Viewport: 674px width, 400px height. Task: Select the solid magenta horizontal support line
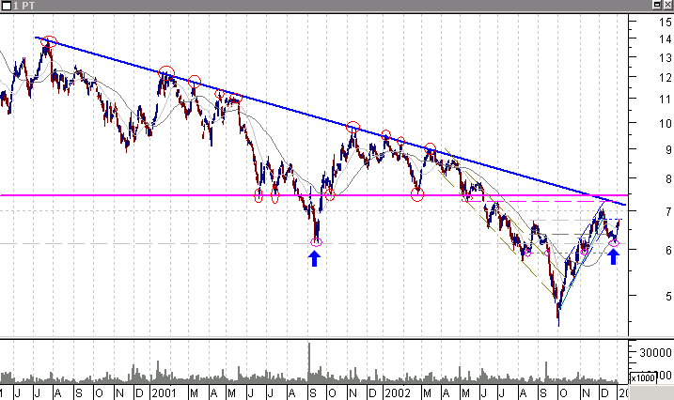[314, 195]
